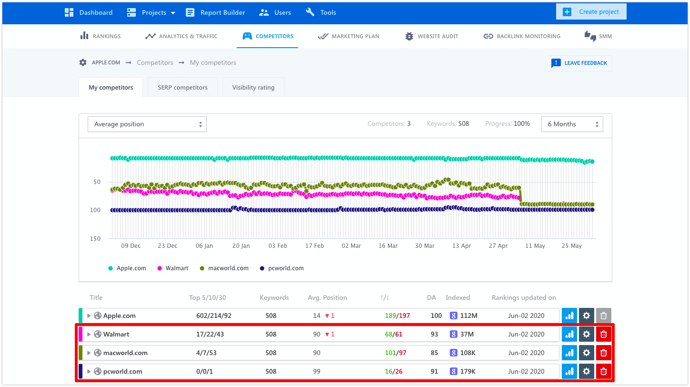690x387 pixels.
Task: Expand the Projects dropdown menu
Action: point(151,12)
